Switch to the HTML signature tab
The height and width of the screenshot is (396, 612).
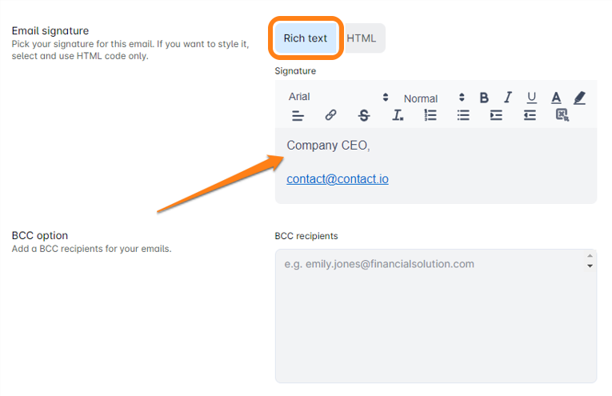pos(362,38)
